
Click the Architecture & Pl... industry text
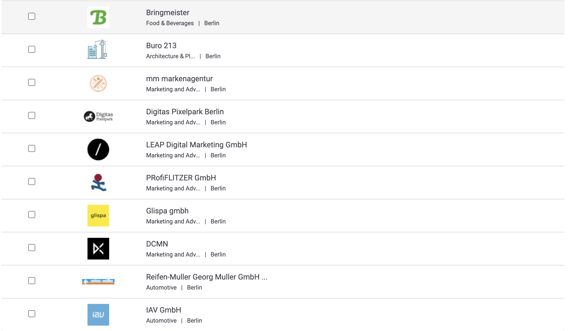170,56
